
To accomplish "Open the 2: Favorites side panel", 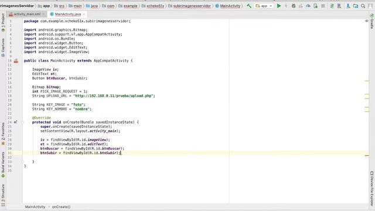I will (3, 134).
